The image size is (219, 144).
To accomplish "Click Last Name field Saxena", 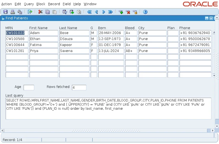I will click(74, 51).
